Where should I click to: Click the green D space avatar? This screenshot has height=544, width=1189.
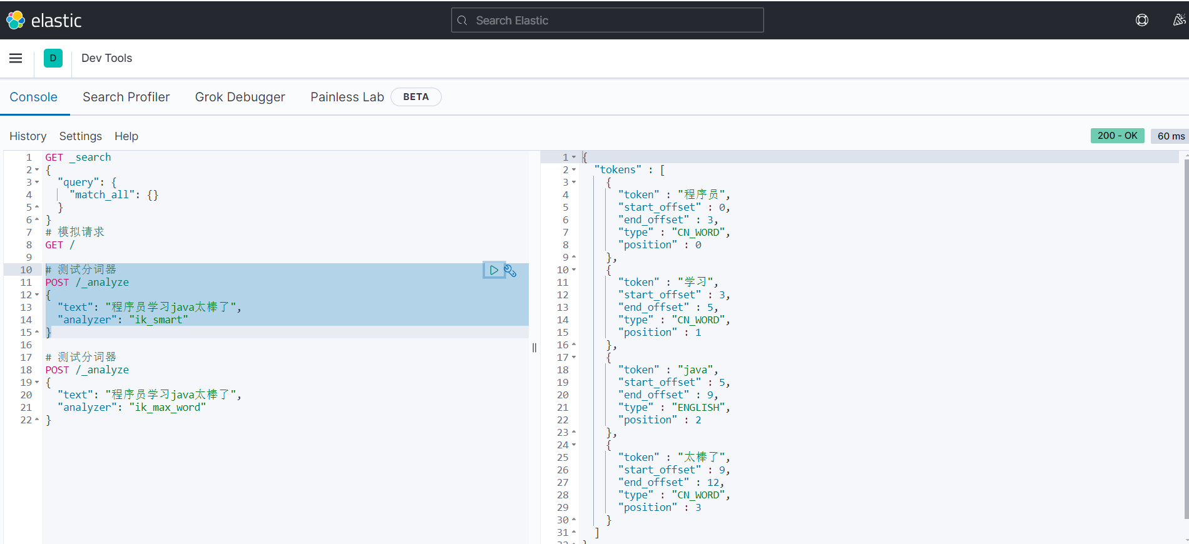tap(53, 58)
